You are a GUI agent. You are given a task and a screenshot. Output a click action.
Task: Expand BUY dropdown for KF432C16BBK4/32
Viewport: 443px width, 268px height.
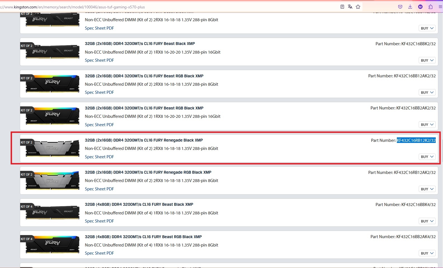(427, 221)
